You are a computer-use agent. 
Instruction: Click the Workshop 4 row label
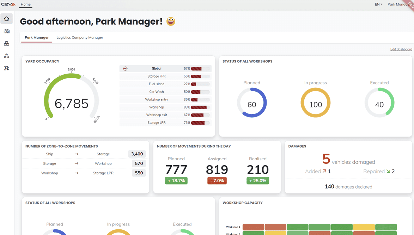(x=233, y=227)
